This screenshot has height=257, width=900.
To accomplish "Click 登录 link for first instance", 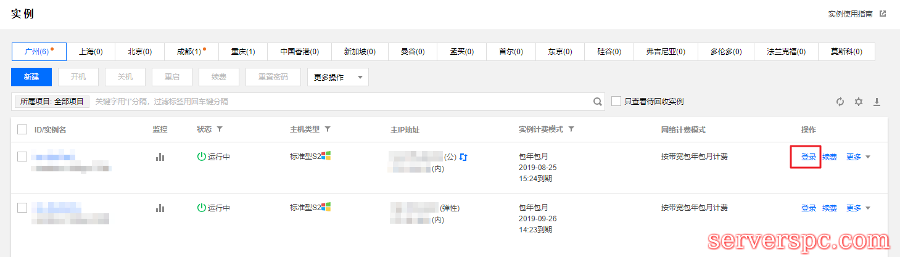I will coord(808,157).
